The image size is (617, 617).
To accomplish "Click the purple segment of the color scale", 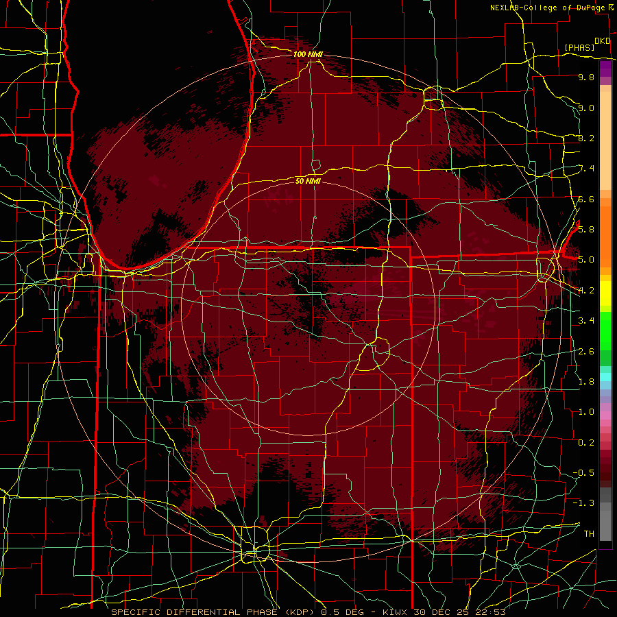I will tap(605, 69).
